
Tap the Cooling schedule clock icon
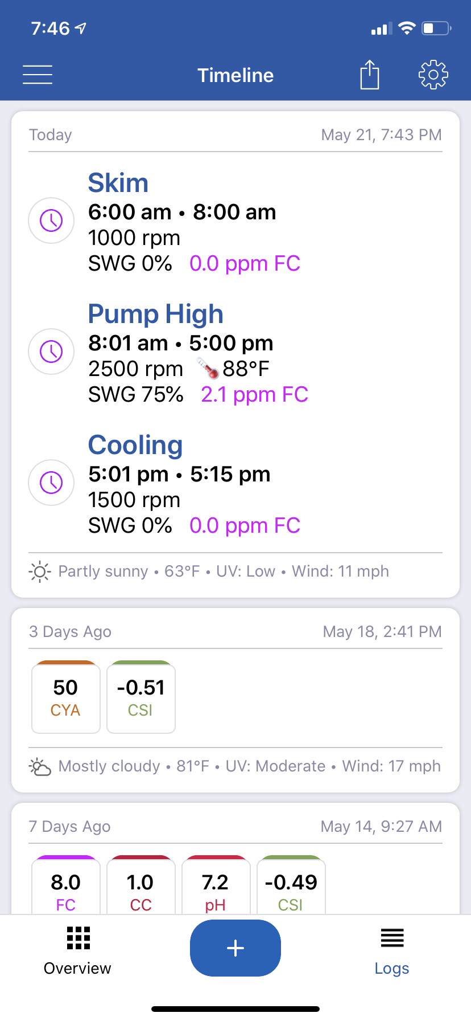[51, 483]
